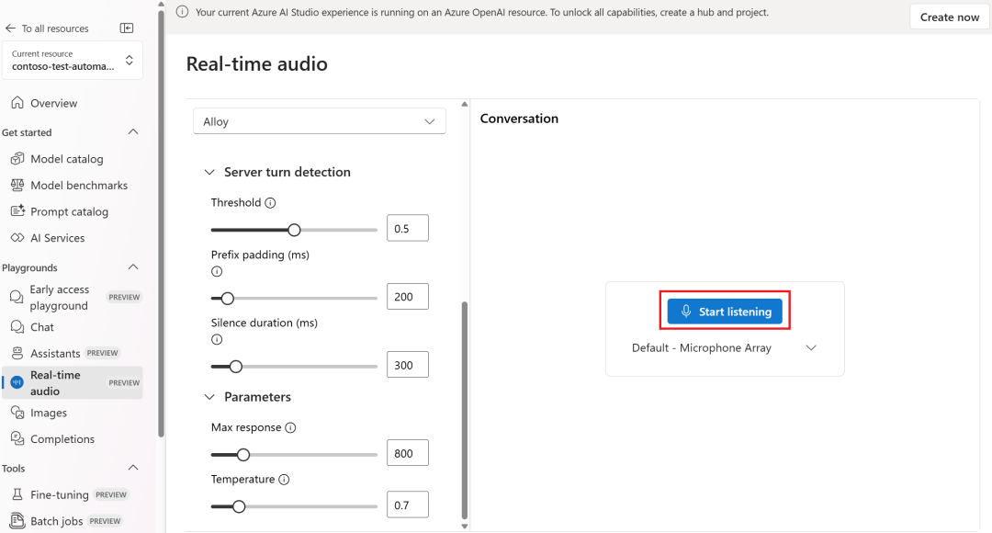Click the info icon under Prefix padding
This screenshot has width=992, height=533.
pyautogui.click(x=217, y=272)
